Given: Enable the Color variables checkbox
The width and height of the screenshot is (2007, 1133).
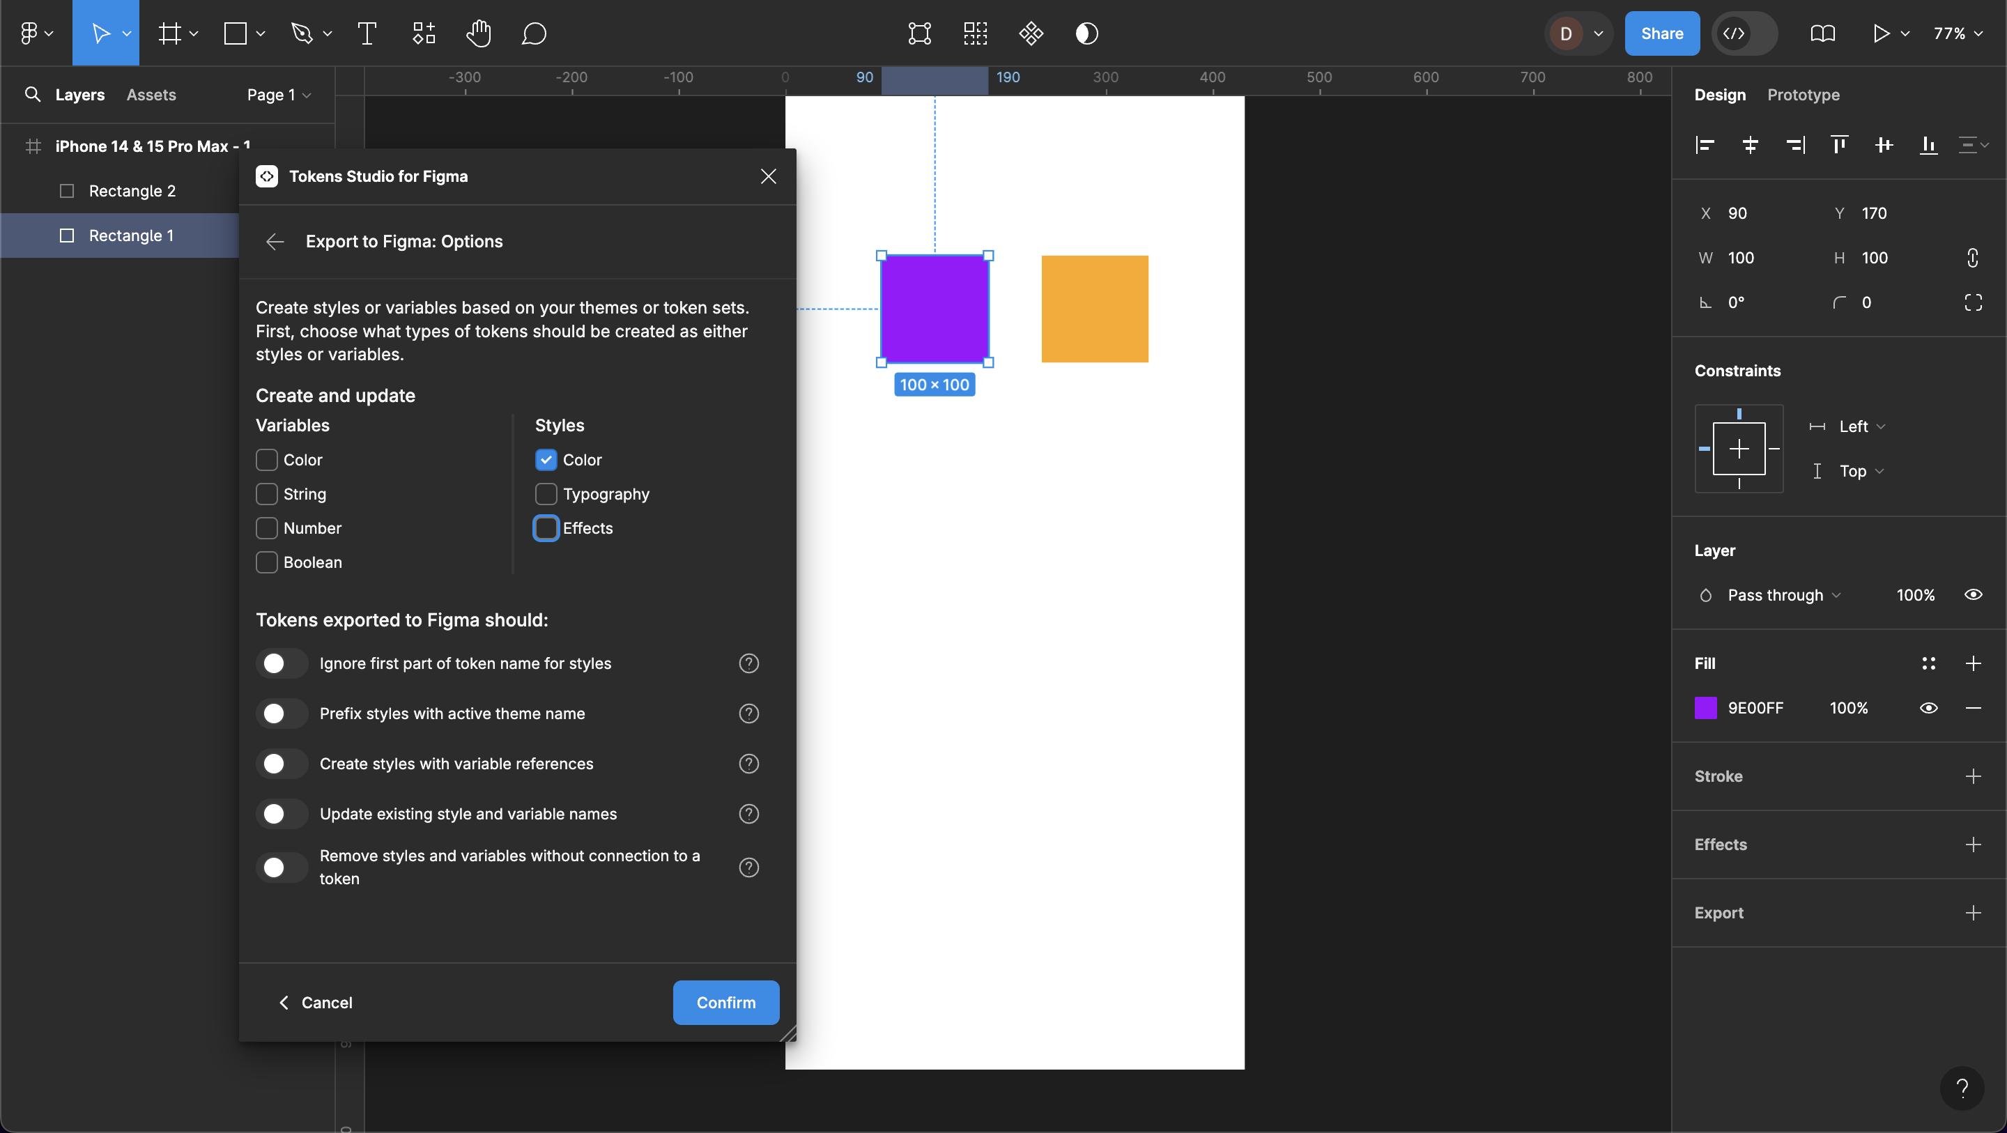Looking at the screenshot, I should click(266, 460).
